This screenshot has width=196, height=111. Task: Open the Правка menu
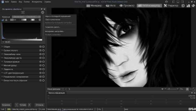pos(14,2)
